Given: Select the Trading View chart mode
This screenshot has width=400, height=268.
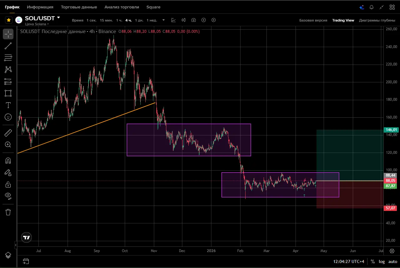Looking at the screenshot, I should pos(343,20).
